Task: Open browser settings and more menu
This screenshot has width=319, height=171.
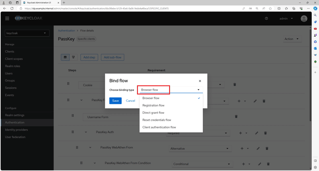Action: pyautogui.click(x=308, y=8)
